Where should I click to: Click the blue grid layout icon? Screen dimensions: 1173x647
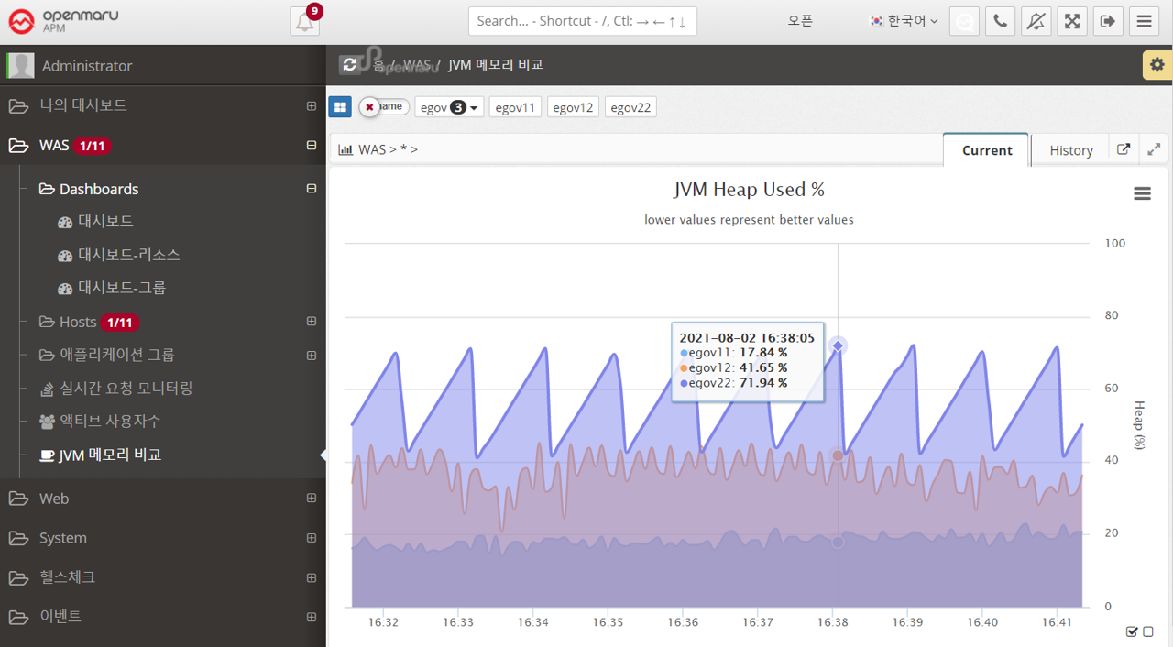click(x=340, y=107)
